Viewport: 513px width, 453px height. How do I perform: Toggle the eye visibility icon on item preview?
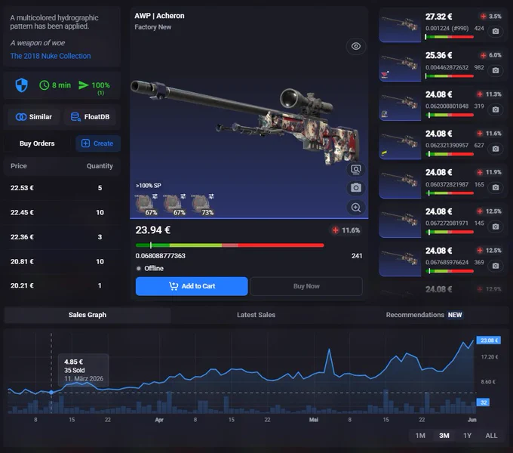coord(356,46)
